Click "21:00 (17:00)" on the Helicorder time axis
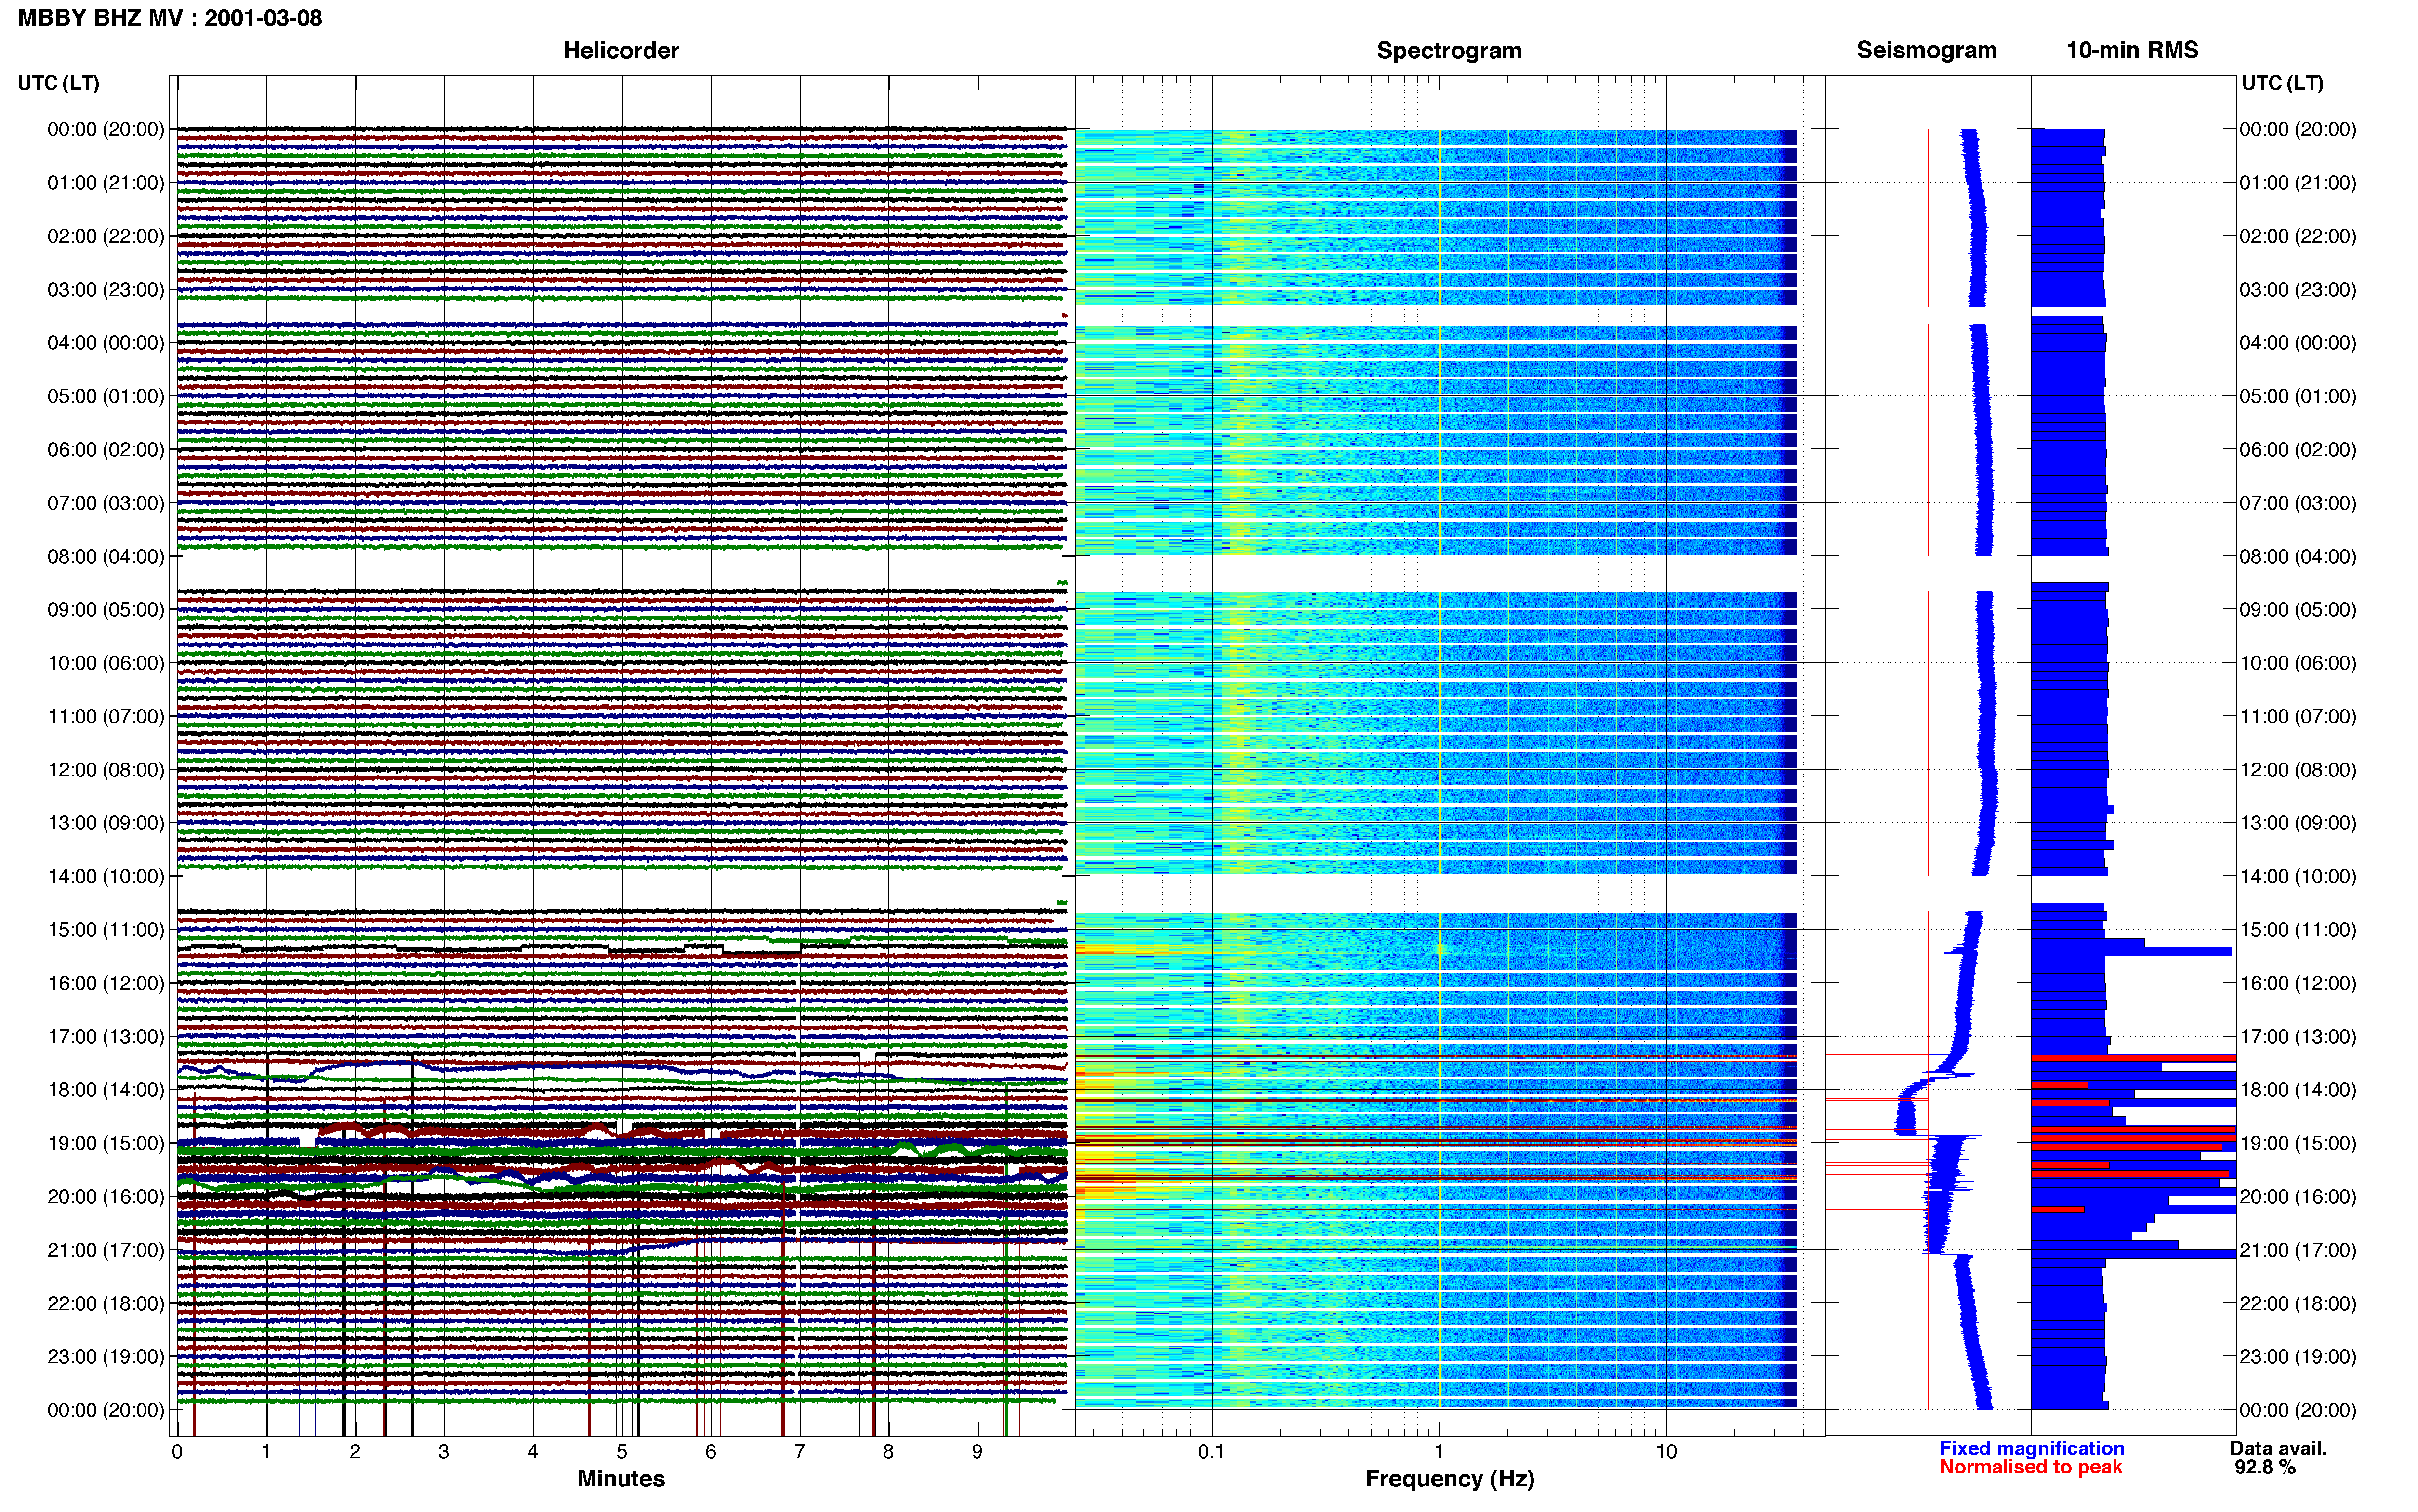 (106, 1250)
